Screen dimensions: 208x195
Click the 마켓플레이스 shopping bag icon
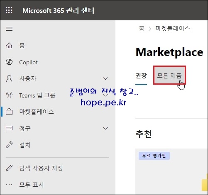9,112
